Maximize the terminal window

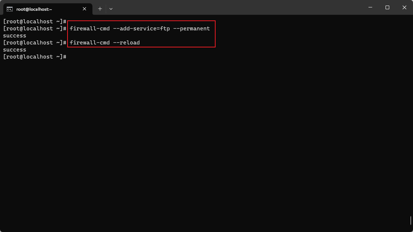point(387,7)
